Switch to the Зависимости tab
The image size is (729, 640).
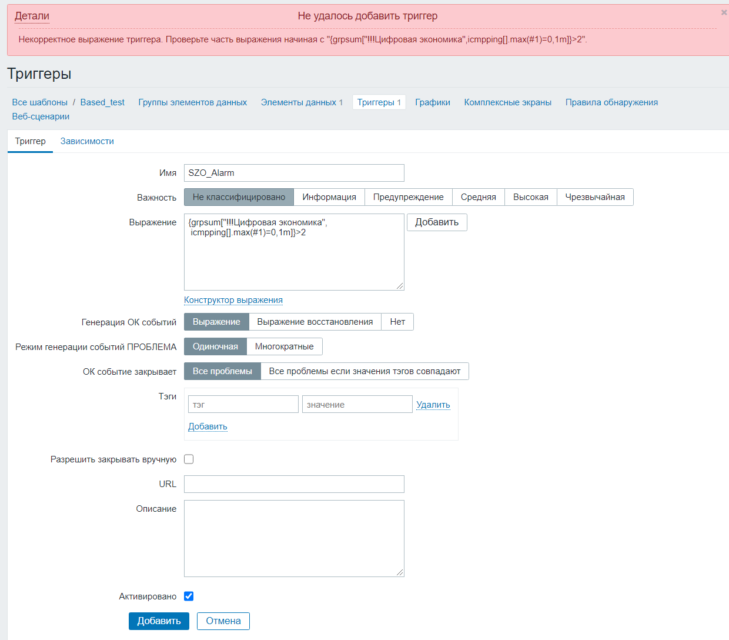(x=87, y=141)
